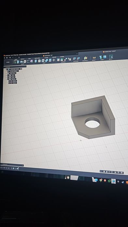Click the purple Create Form icon
128x227 pixels.
tap(32, 61)
